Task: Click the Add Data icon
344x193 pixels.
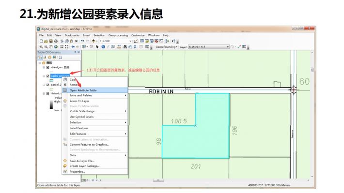Action: (x=94, y=41)
